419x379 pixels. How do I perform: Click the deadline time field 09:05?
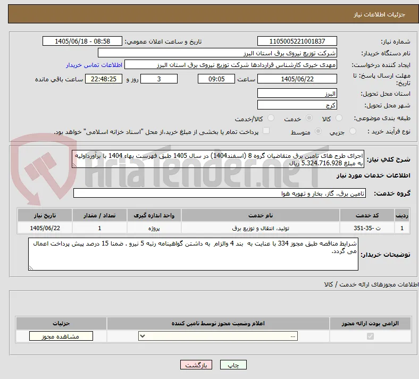[216, 79]
